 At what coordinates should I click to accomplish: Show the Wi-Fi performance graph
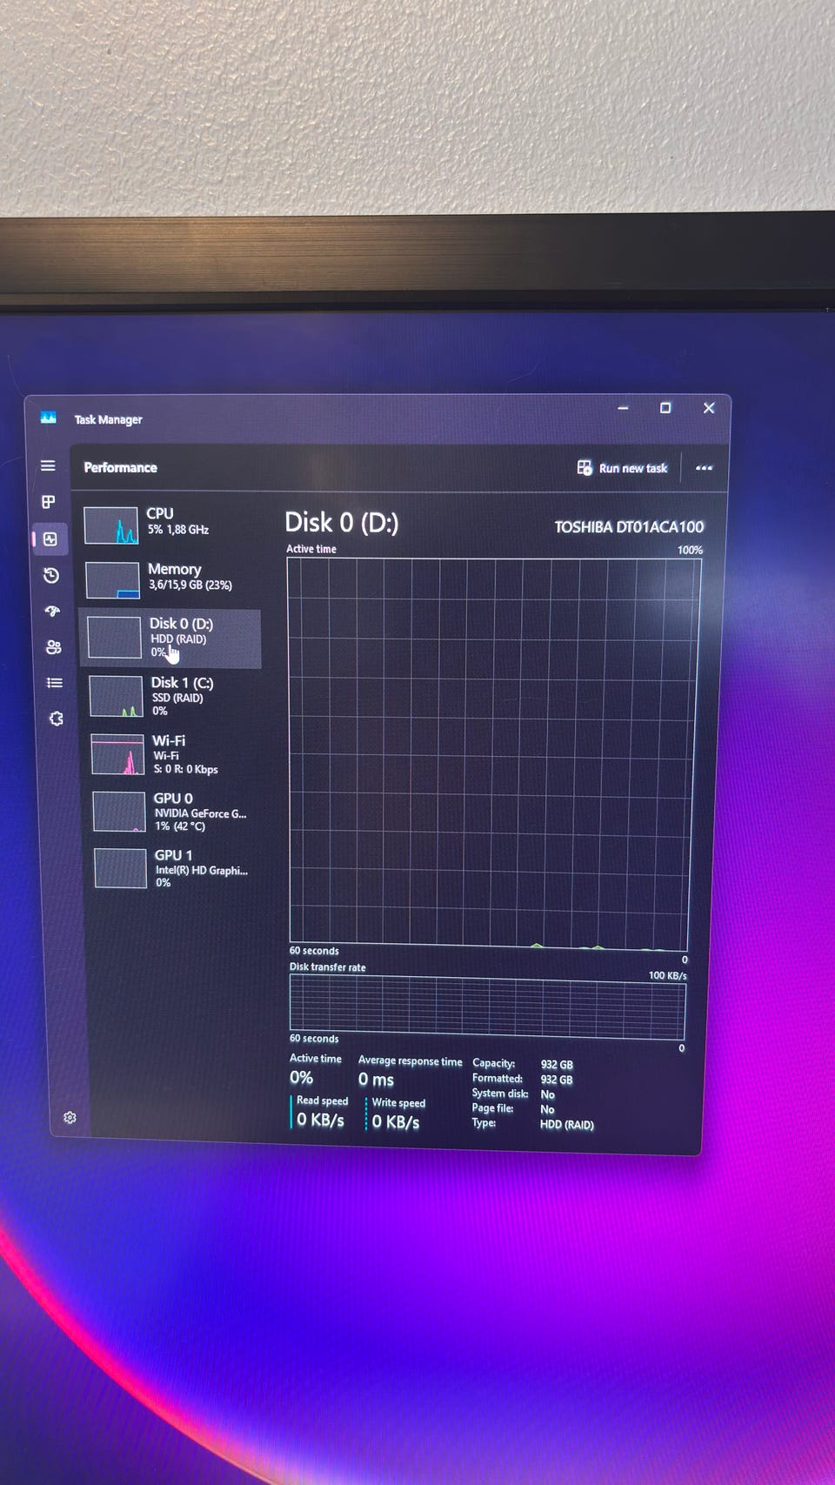pyautogui.click(x=176, y=754)
